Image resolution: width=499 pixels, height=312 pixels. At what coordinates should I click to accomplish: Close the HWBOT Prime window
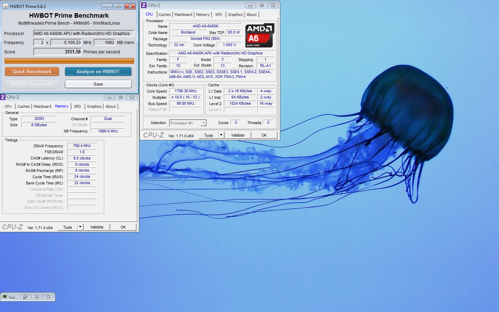[130, 6]
